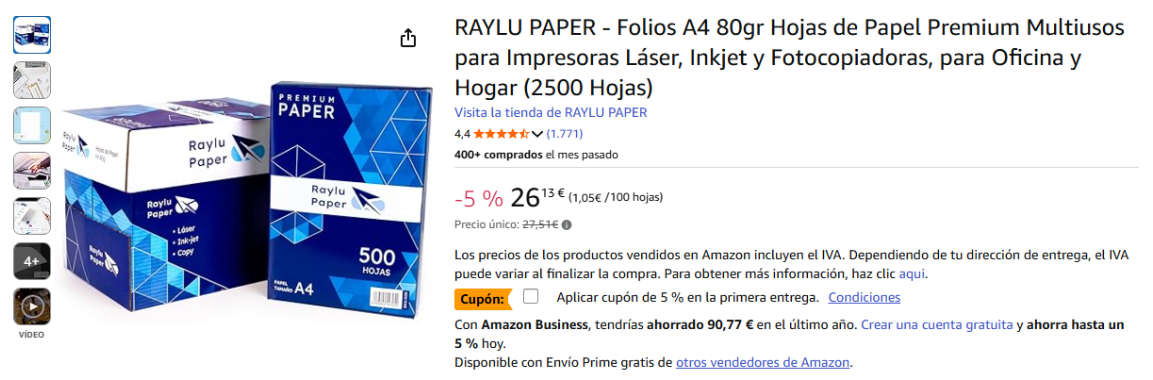Play the product video thumbnail

point(32,306)
